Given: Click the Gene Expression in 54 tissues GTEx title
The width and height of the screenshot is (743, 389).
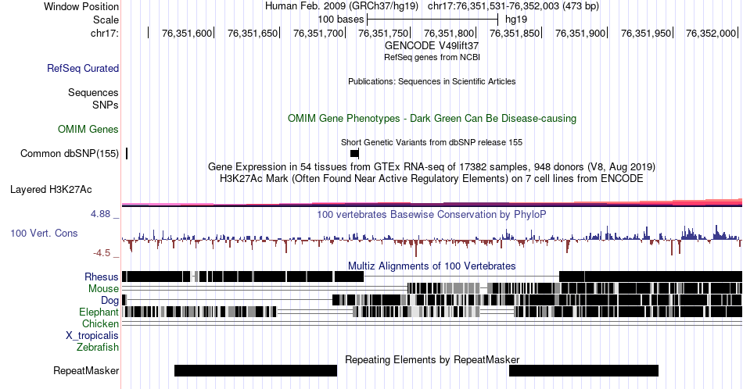Looking at the screenshot, I should click(432, 166).
